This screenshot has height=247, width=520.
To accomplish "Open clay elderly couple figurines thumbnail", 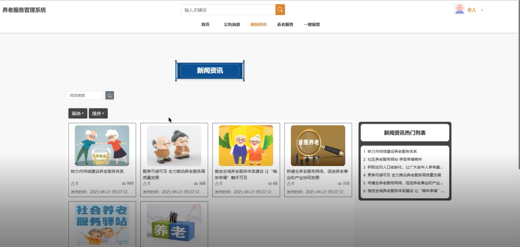I will [174, 146].
